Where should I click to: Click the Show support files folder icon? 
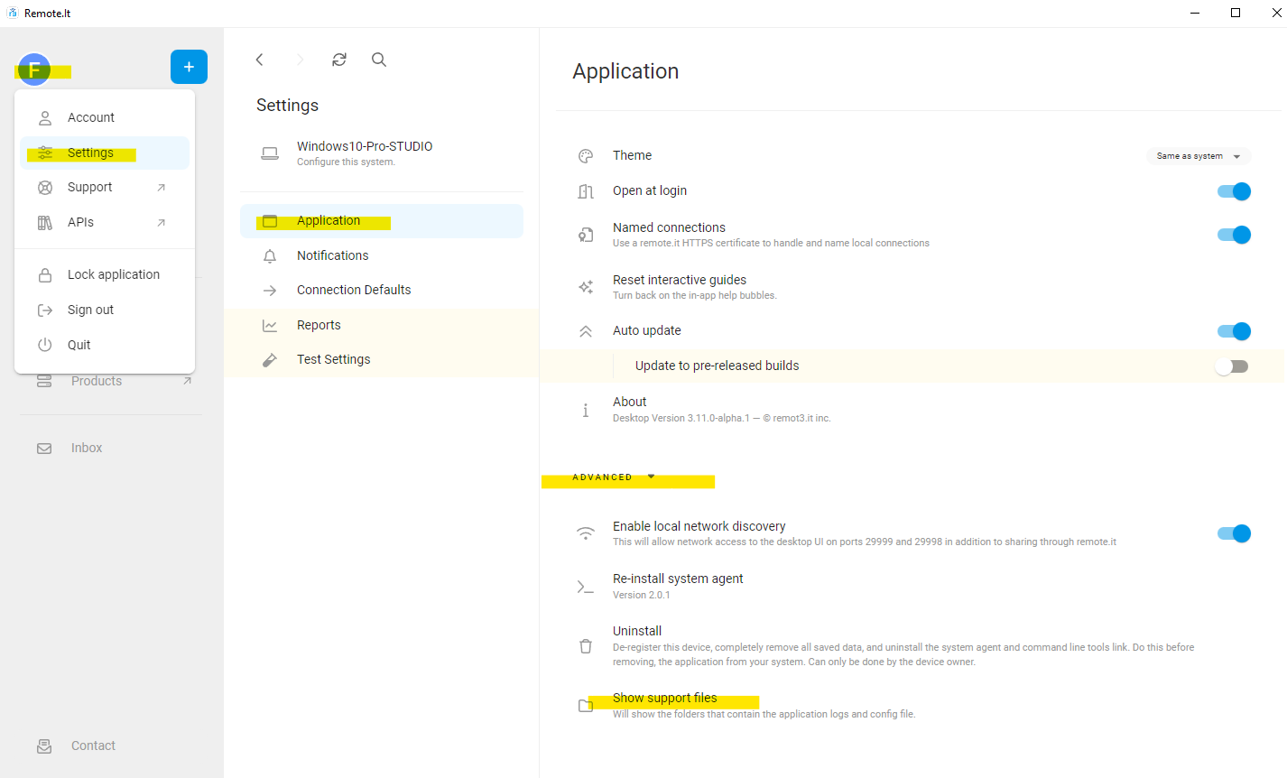(x=586, y=705)
